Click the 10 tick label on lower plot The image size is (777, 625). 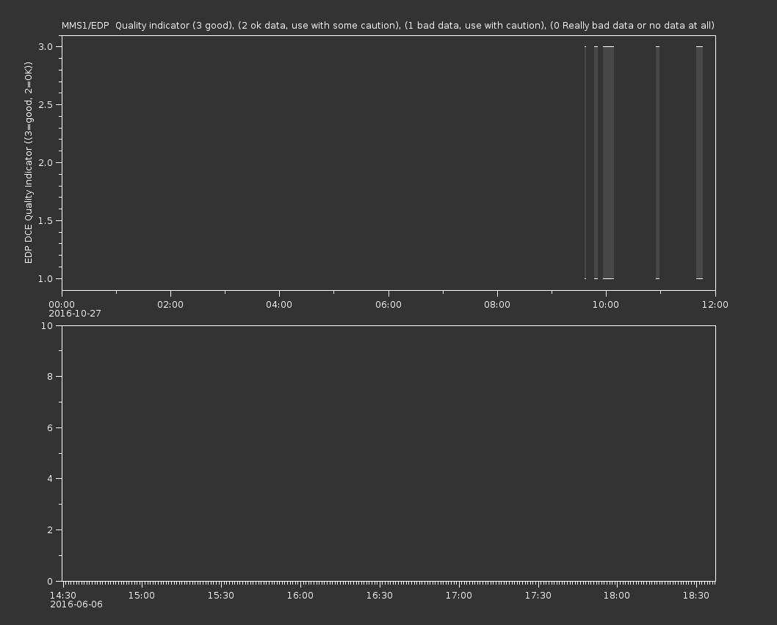47,325
